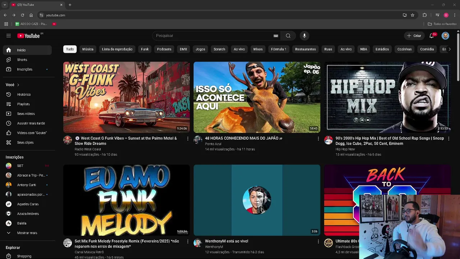Open options for 90's 2000's Hip Hop Mix
Screen dimensions: 460x259
point(448,138)
